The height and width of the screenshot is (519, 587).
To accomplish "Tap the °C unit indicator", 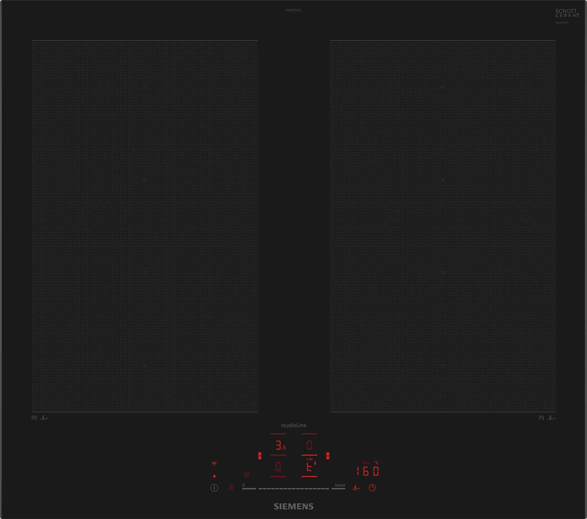I will click(x=376, y=462).
